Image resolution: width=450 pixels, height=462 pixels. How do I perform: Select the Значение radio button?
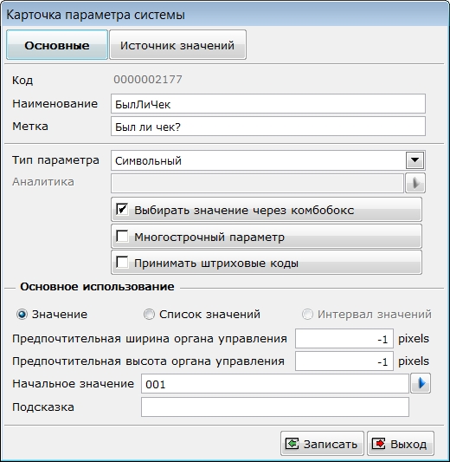point(22,315)
